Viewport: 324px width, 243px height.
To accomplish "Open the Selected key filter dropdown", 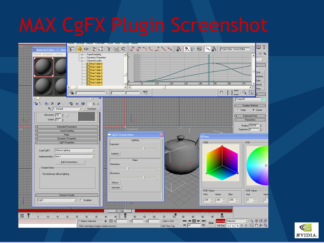I will tap(246, 221).
